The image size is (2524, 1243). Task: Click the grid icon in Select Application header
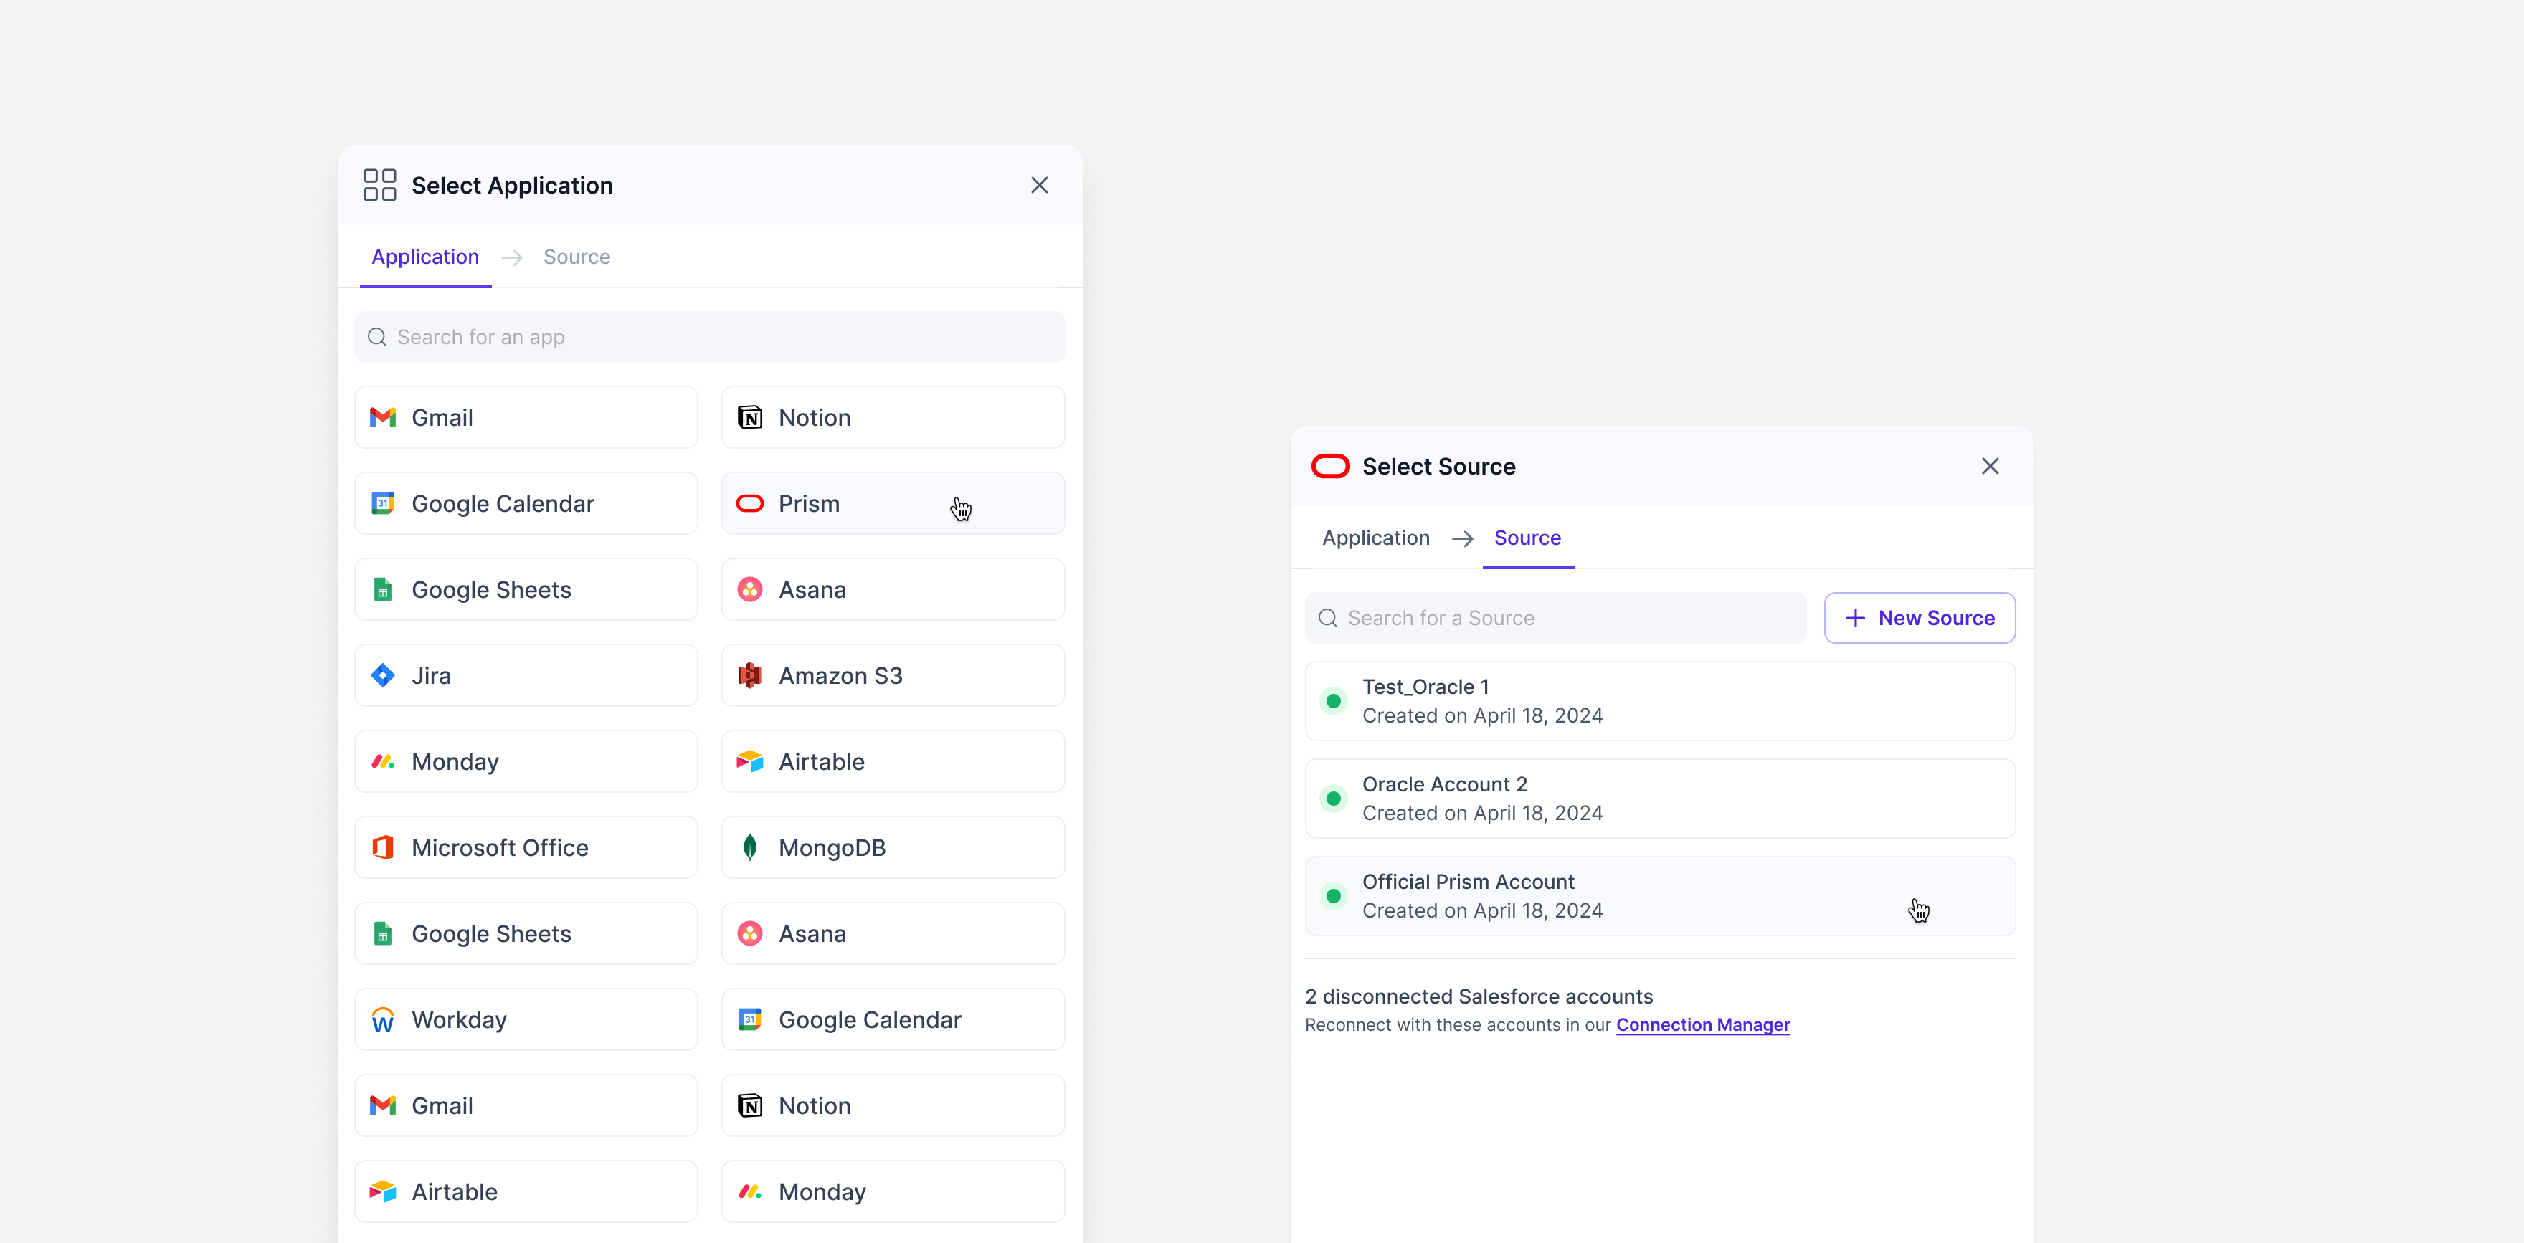pyautogui.click(x=379, y=185)
